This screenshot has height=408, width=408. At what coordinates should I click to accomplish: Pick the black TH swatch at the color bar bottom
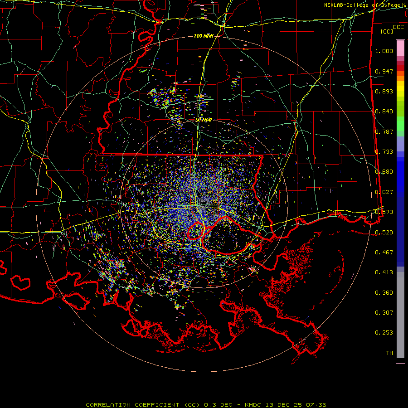pos(400,360)
